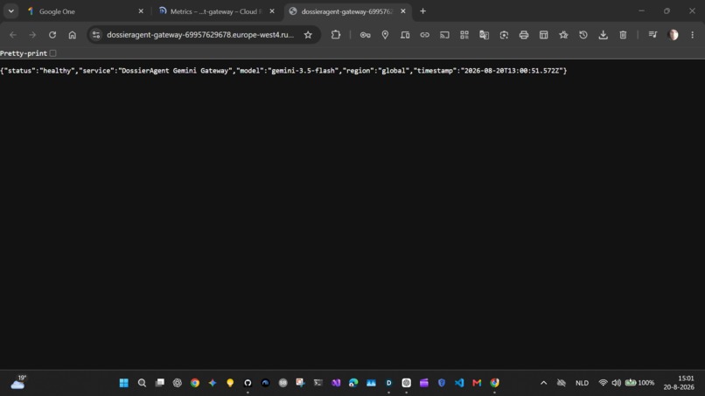Click the JSON health status text
Screen dimensions: 705x396
(283, 71)
